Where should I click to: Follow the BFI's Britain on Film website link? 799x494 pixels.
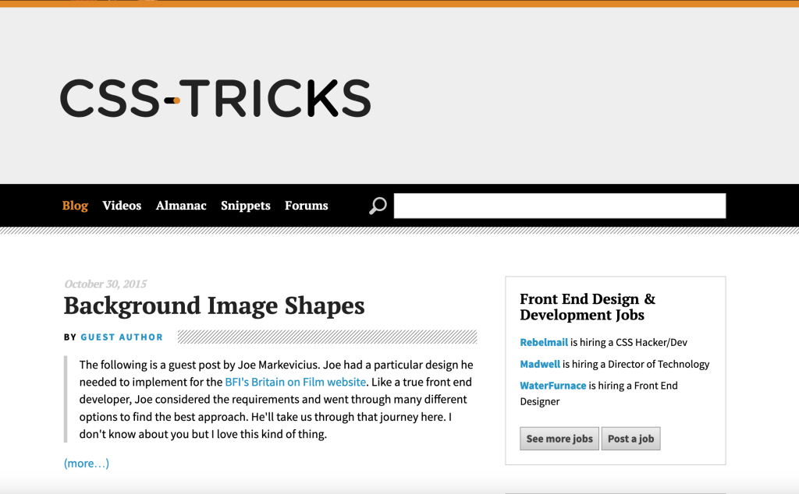pos(296,382)
